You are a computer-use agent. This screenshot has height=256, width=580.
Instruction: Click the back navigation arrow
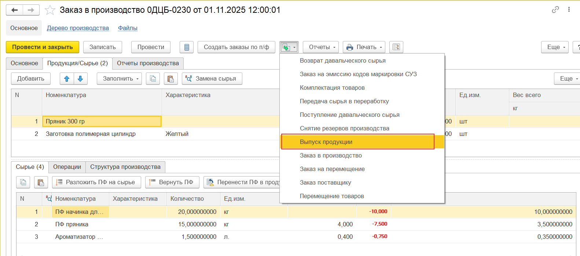coord(15,10)
